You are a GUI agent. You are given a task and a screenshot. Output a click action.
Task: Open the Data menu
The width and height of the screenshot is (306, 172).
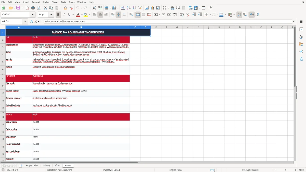pyautogui.click(x=63, y=2)
